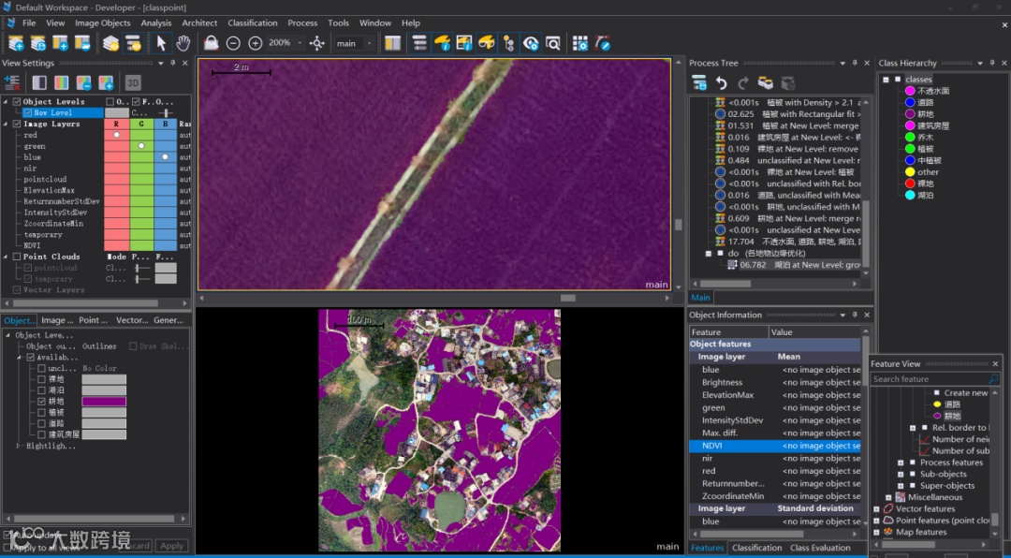Toggle the New Level checkbox
The image size is (1011, 558).
click(x=27, y=113)
